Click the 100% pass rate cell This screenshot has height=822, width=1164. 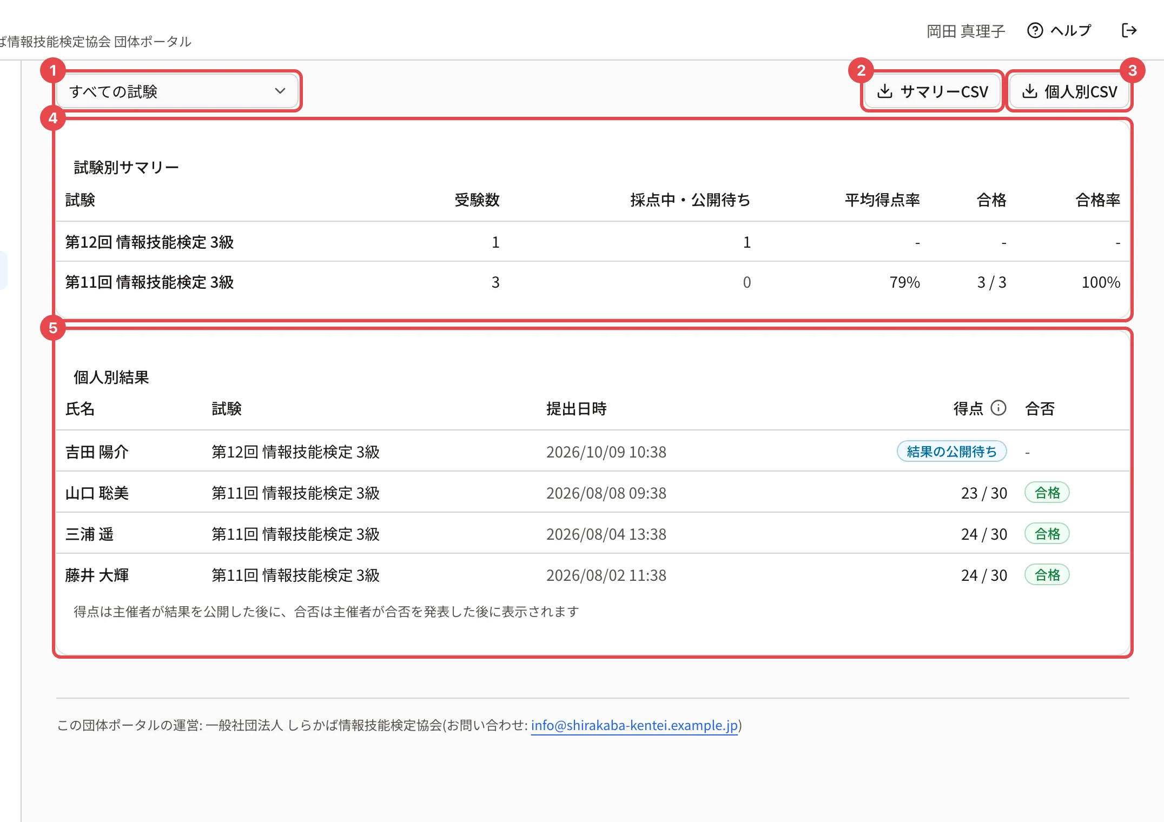pyautogui.click(x=1101, y=282)
